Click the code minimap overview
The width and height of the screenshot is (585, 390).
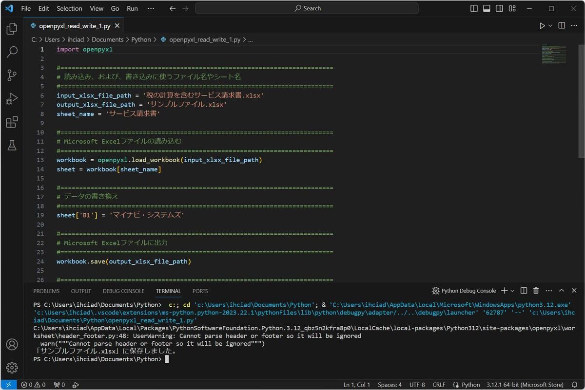pyautogui.click(x=554, y=54)
